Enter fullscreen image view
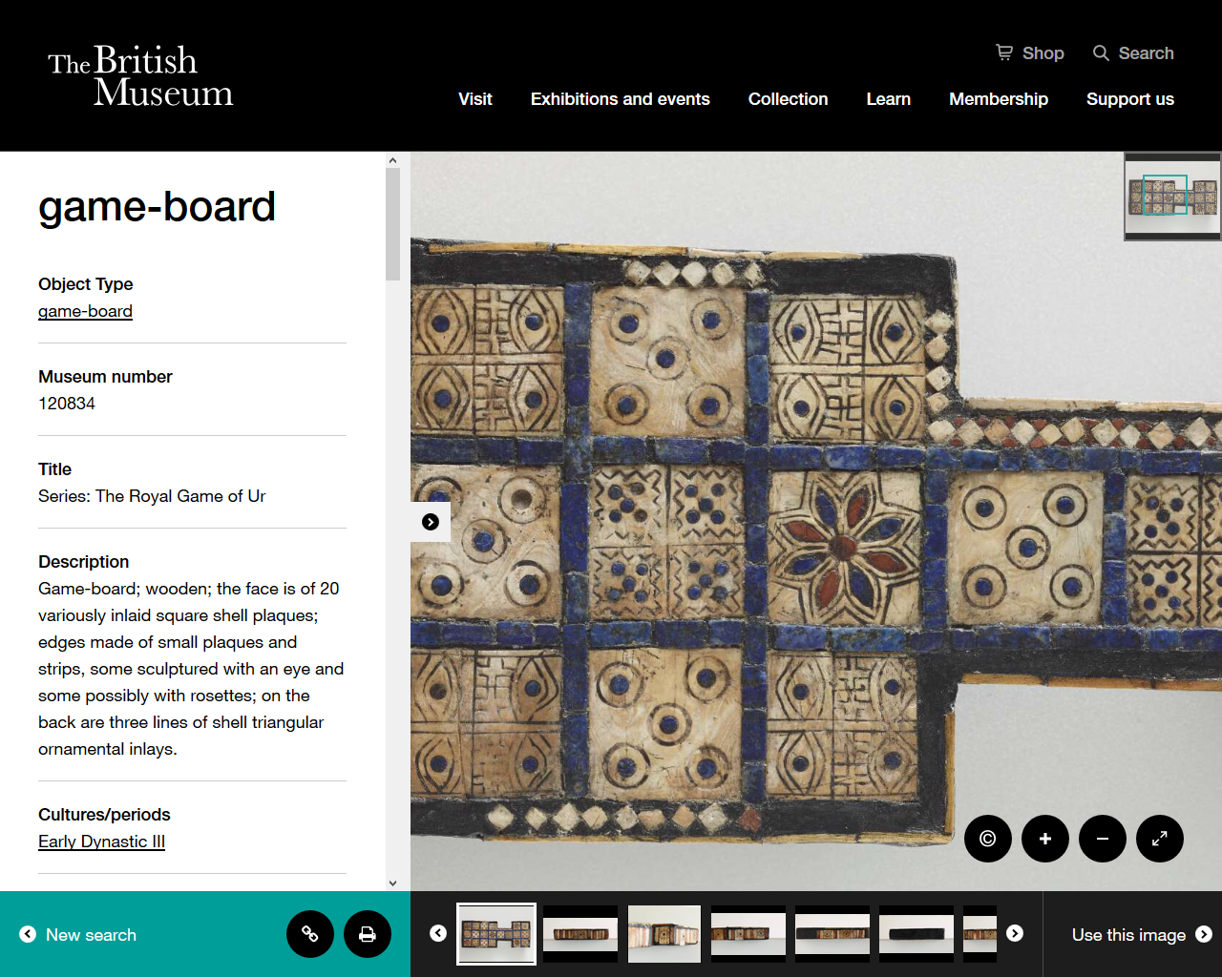Screen dimensions: 1222x977 pyautogui.click(x=1160, y=839)
